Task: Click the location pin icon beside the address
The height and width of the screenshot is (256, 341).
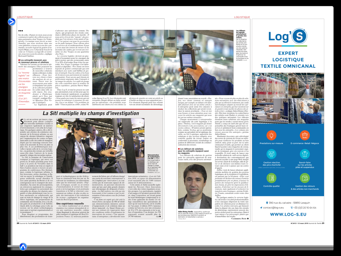Action: (x=267, y=203)
